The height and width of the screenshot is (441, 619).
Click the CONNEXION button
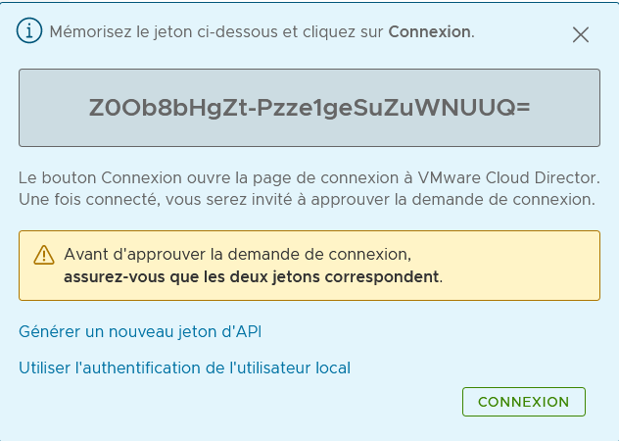(x=523, y=402)
